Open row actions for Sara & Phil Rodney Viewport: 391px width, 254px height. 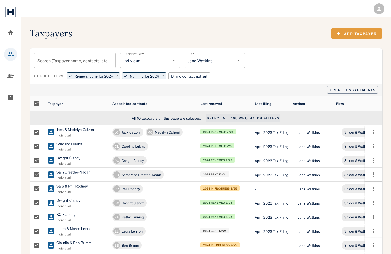(374, 189)
